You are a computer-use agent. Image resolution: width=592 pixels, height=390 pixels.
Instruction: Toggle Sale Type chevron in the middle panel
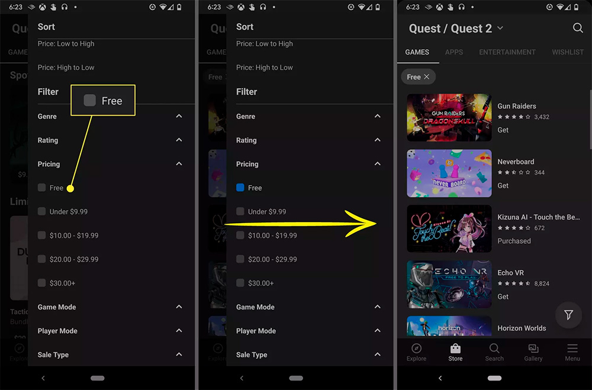tap(378, 354)
